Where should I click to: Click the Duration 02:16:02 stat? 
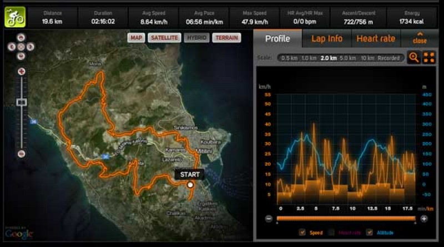(x=103, y=17)
